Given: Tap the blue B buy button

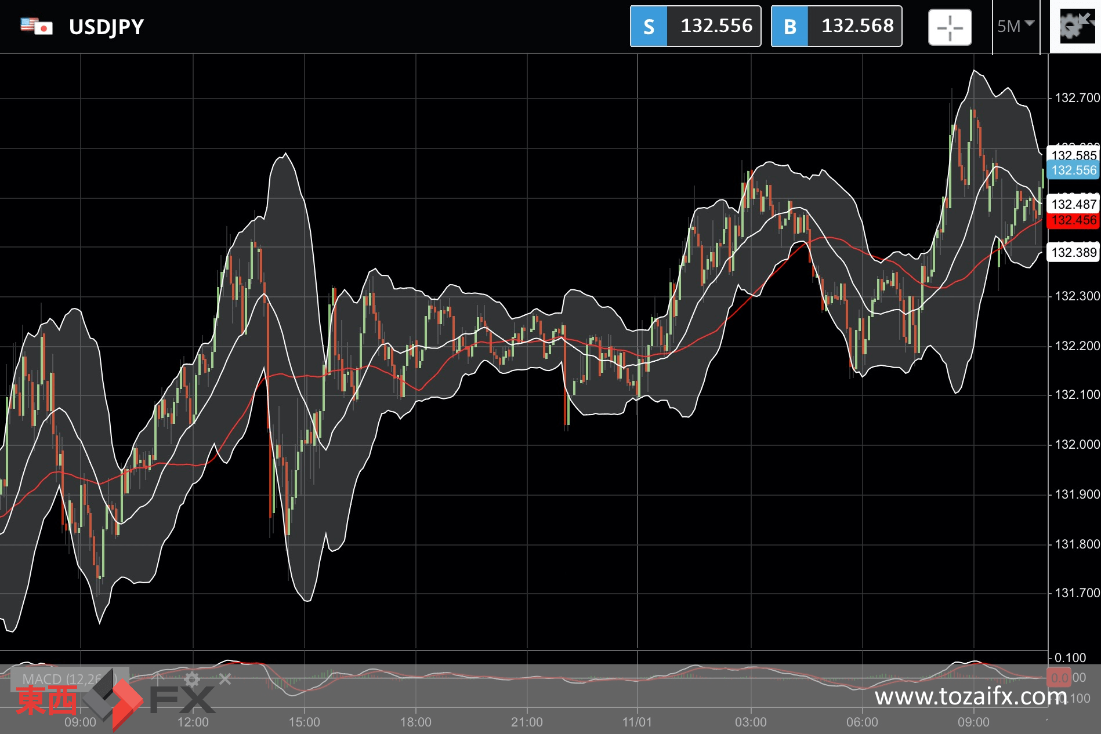Looking at the screenshot, I should tap(789, 26).
